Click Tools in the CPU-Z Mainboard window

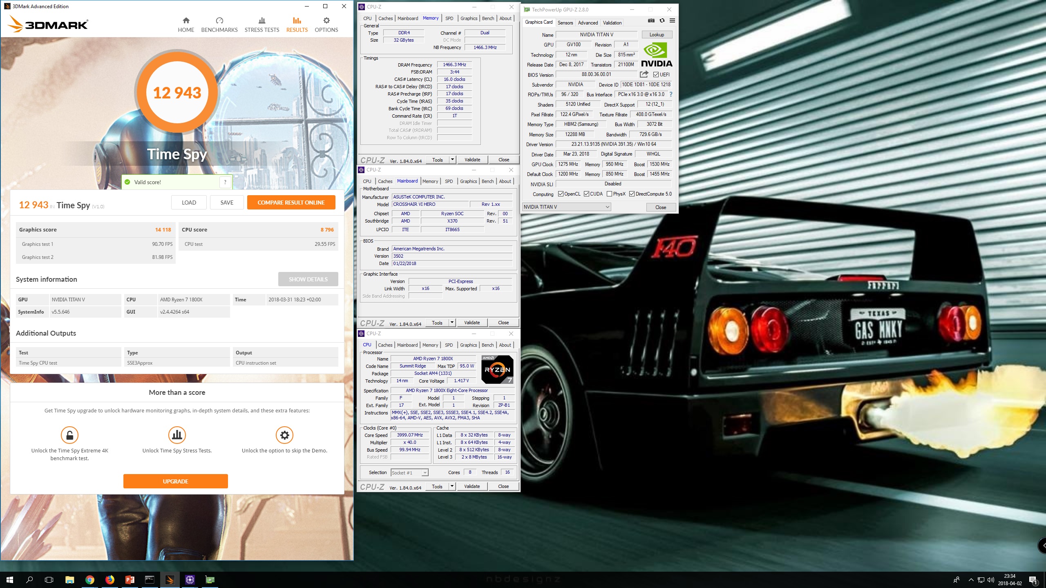(437, 323)
